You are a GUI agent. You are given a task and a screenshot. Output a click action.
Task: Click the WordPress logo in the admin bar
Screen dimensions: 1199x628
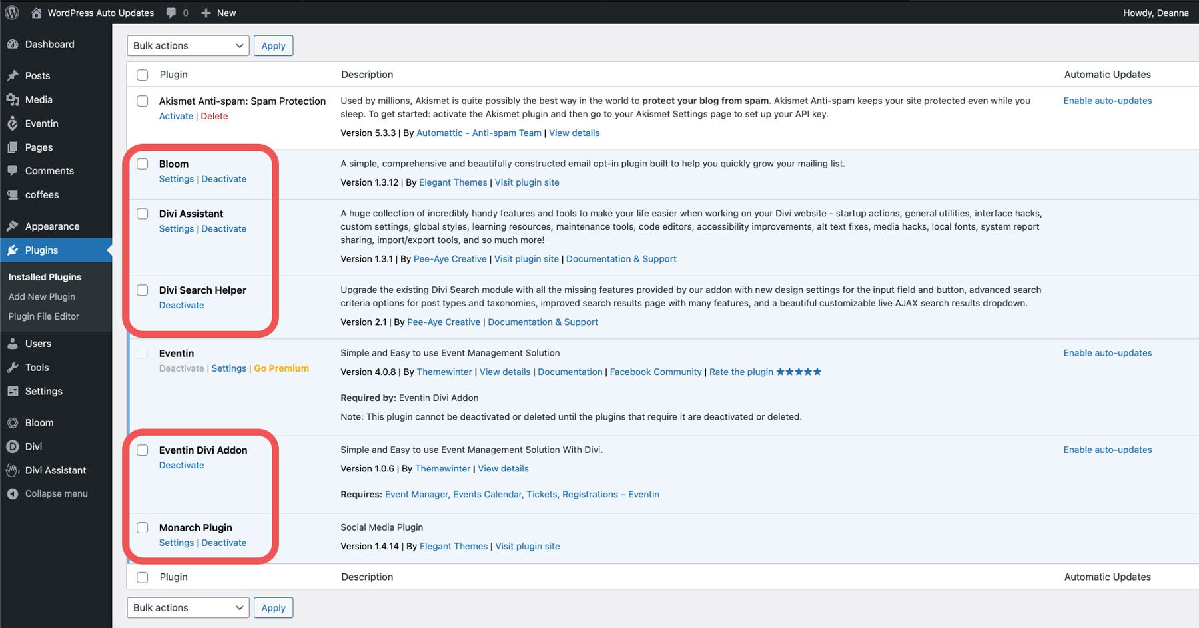pos(11,12)
